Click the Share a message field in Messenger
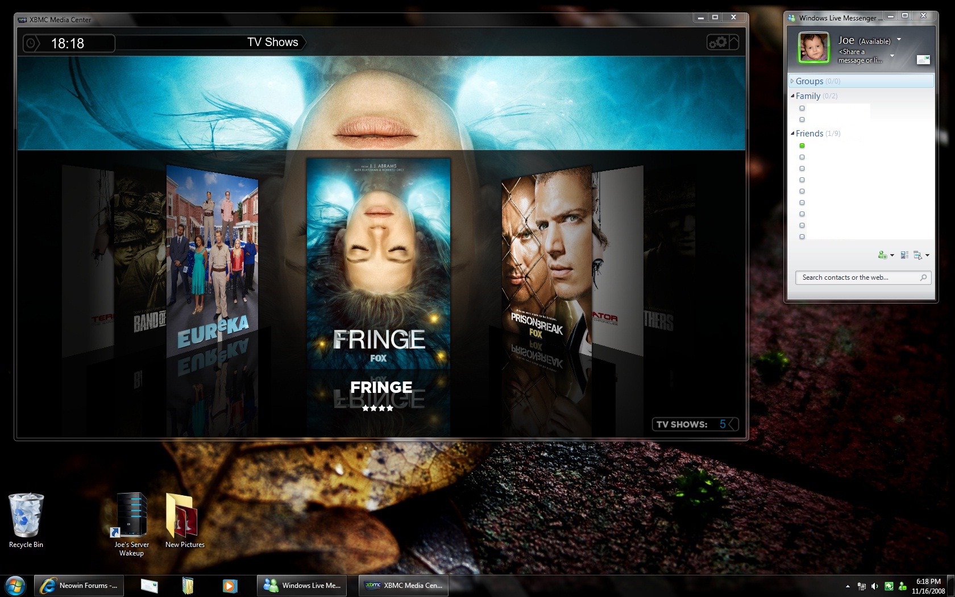Image resolution: width=955 pixels, height=597 pixels. tap(860, 56)
